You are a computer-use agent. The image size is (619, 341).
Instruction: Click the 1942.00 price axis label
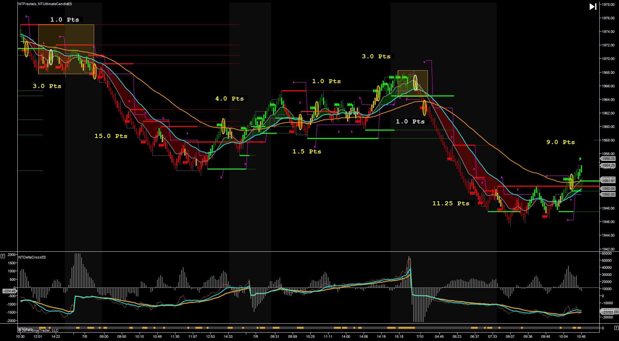(x=608, y=249)
